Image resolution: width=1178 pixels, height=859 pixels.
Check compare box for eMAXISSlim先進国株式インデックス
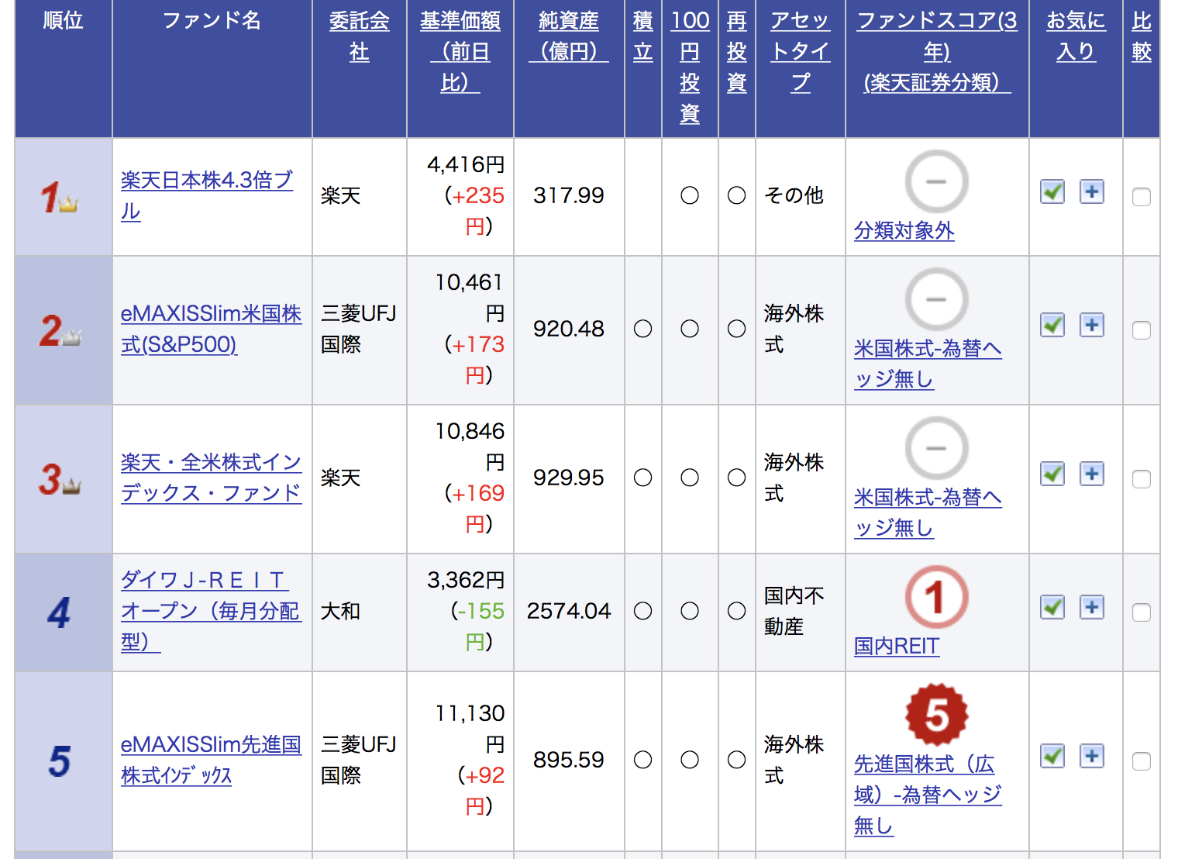pos(1142,761)
